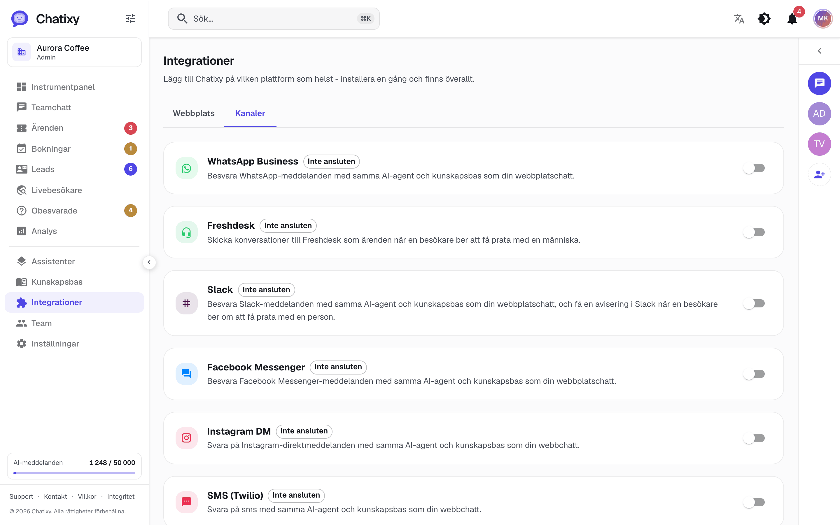The image size is (840, 525).
Task: Open the team chat bubble in right panel
Action: pyautogui.click(x=819, y=83)
